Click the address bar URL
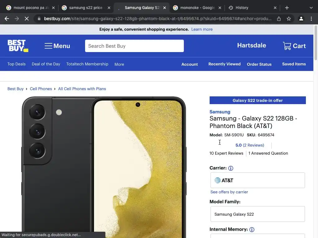 [157, 19]
